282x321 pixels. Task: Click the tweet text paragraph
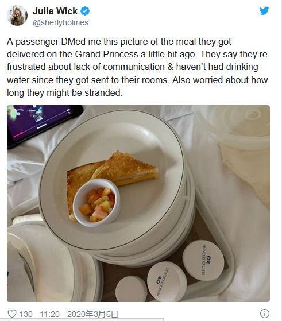[x=137, y=67]
